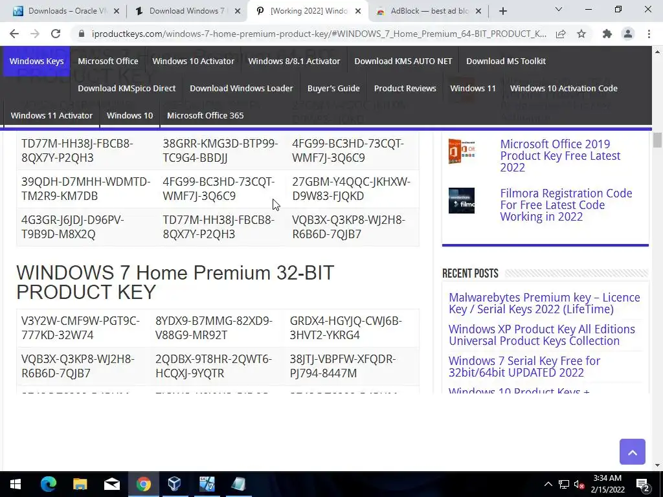Click the Office 2019 post thumbnail
663x497 pixels.
point(461,151)
